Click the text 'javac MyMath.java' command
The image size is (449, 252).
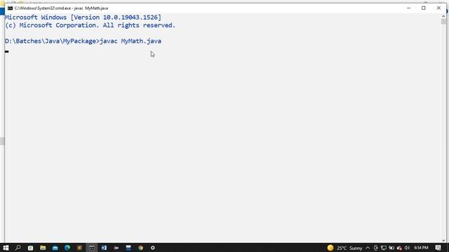pyautogui.click(x=130, y=41)
